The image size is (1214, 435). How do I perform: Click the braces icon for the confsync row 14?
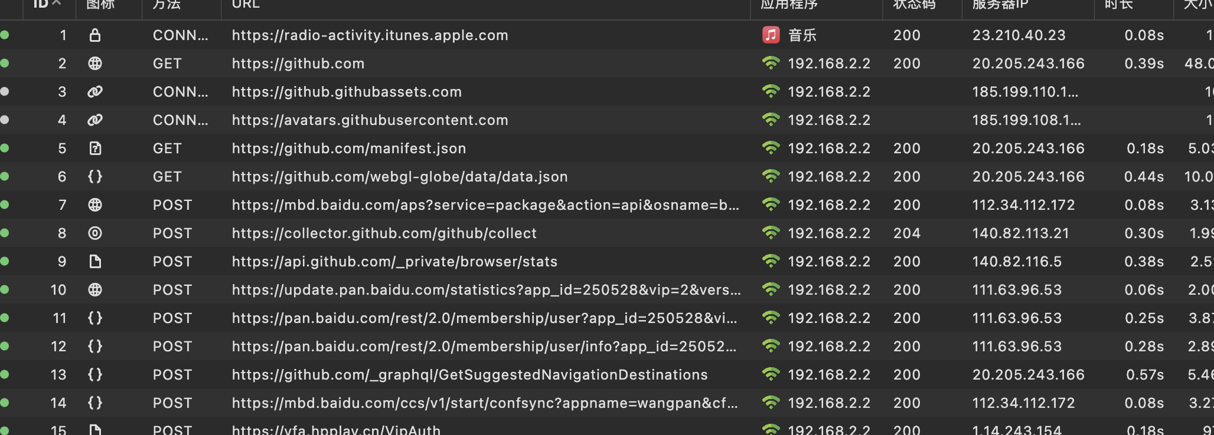click(x=95, y=403)
